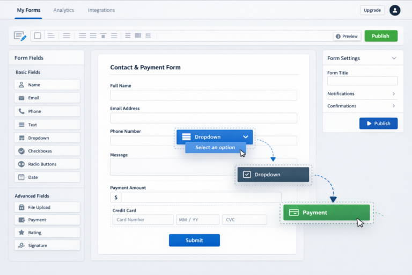Click the green Publish button
The image size is (412, 275).
tap(381, 36)
